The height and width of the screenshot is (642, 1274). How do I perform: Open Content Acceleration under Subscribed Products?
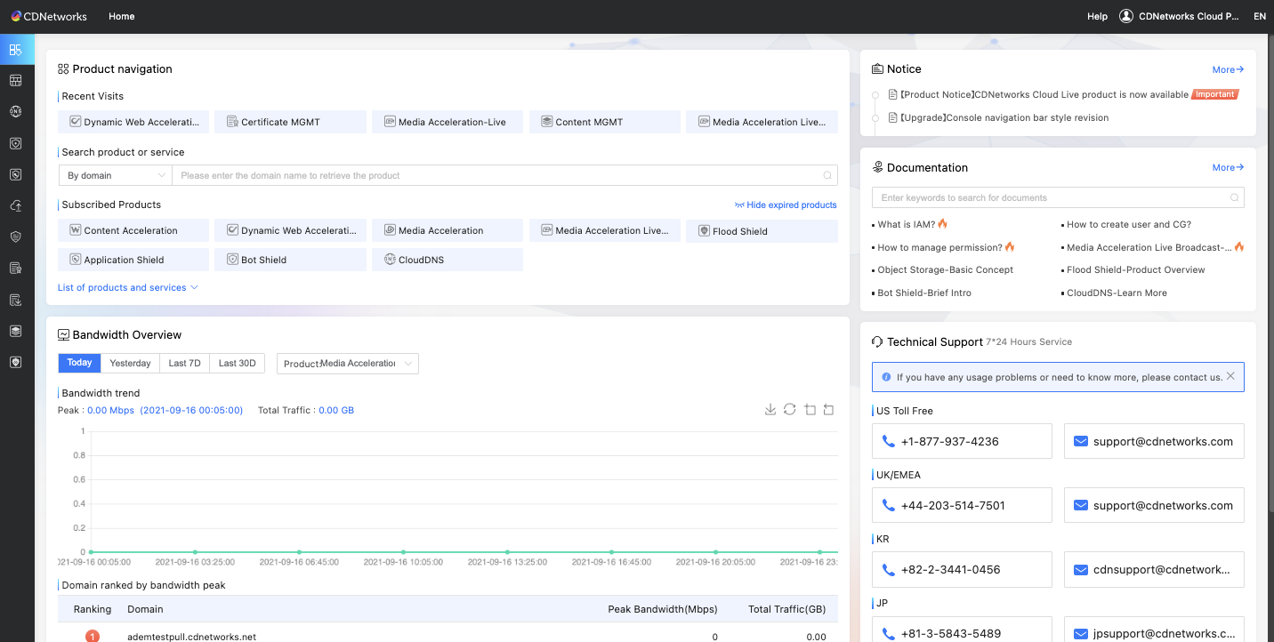click(x=133, y=230)
